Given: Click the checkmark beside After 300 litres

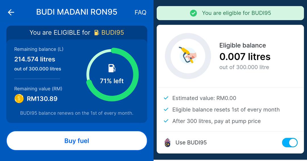Looking at the screenshot, I should click(166, 121).
